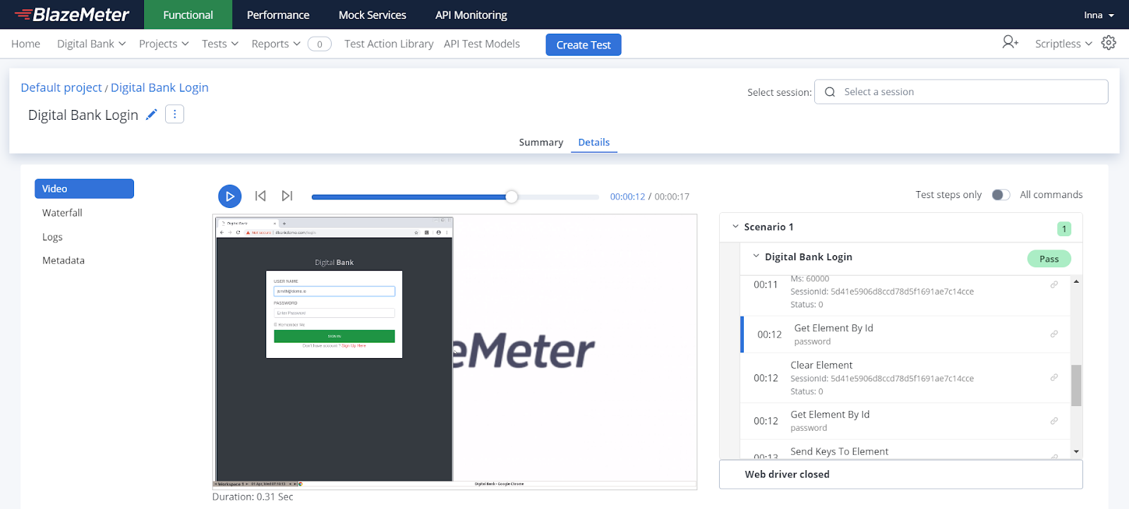Select the Get Element By Id highlighted step
1129x509 pixels.
[905, 334]
